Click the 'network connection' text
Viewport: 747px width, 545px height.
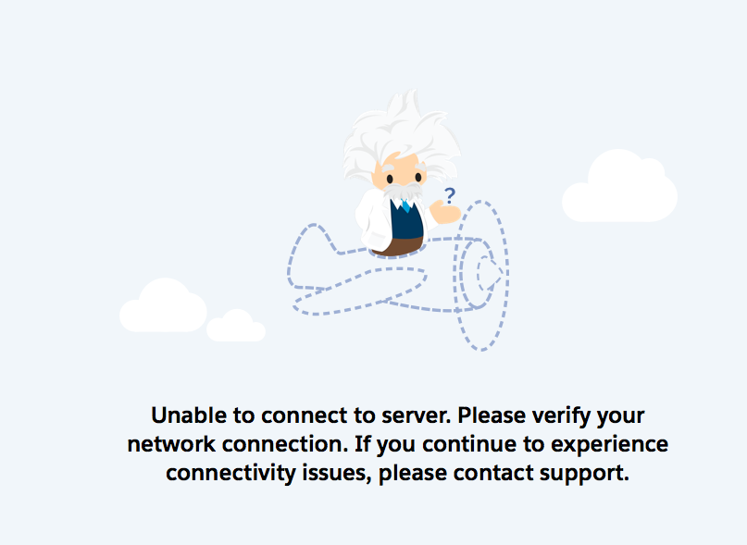[x=237, y=444]
